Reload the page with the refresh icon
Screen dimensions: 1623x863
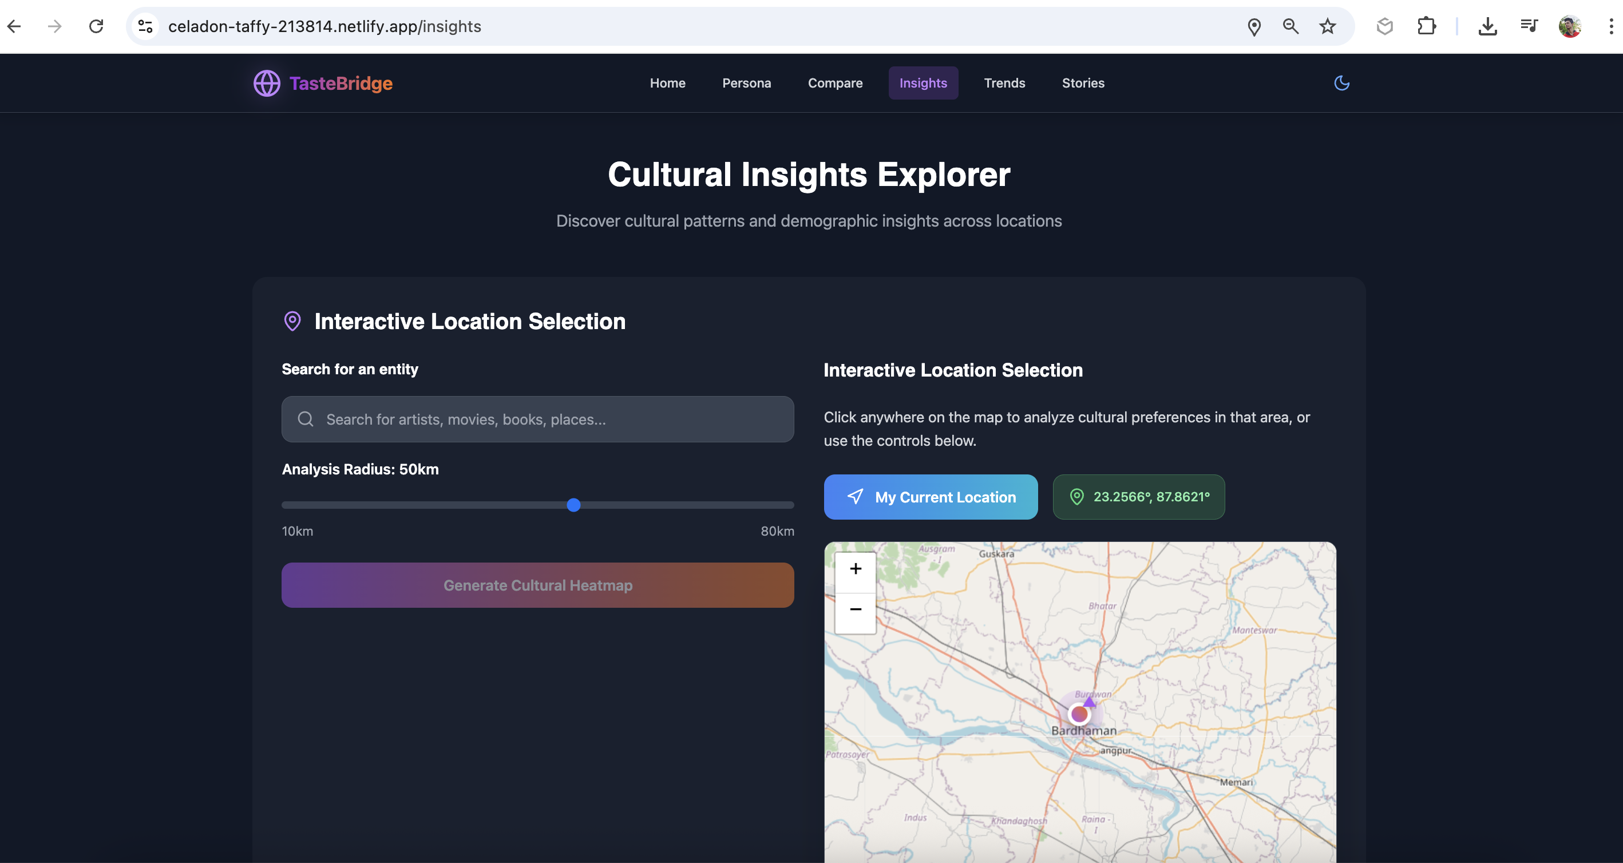(x=96, y=26)
